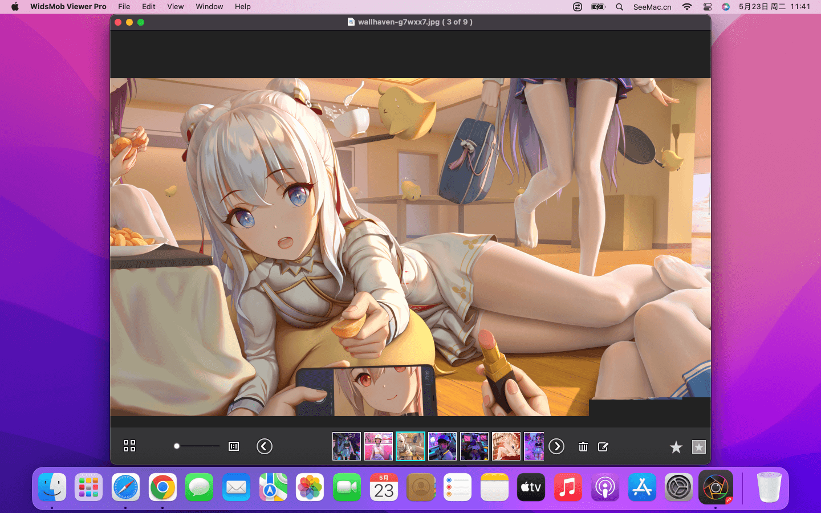Adjust the zoom slider handle
821x513 pixels.
point(177,446)
